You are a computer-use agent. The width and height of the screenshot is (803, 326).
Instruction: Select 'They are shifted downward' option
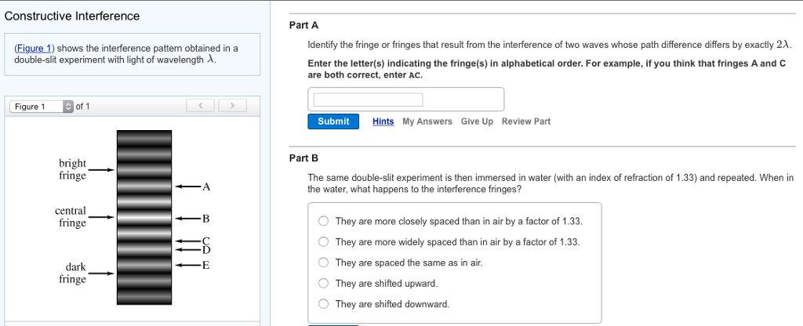click(323, 304)
